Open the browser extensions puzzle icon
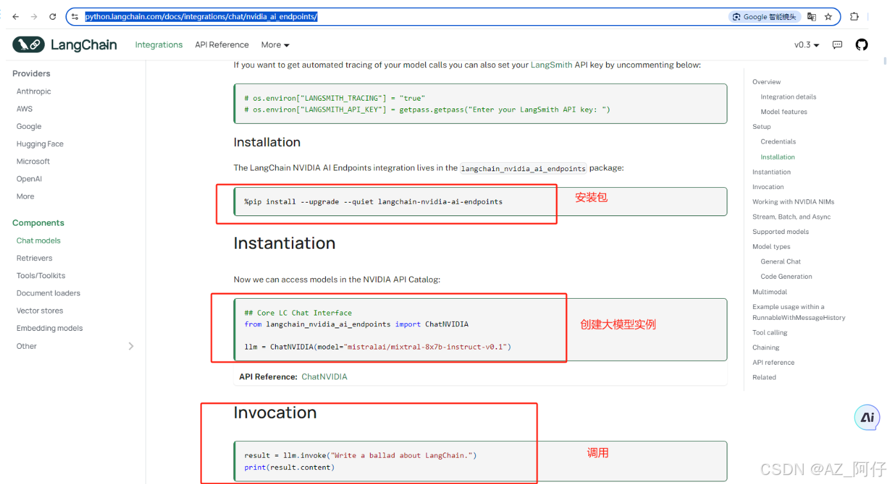Image resolution: width=889 pixels, height=484 pixels. (x=854, y=17)
